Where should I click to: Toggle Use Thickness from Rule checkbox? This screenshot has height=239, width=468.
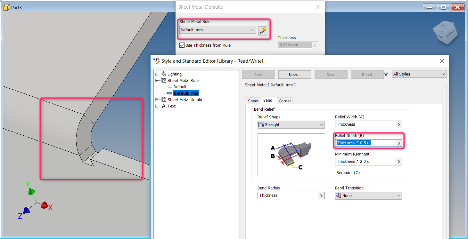click(x=182, y=45)
